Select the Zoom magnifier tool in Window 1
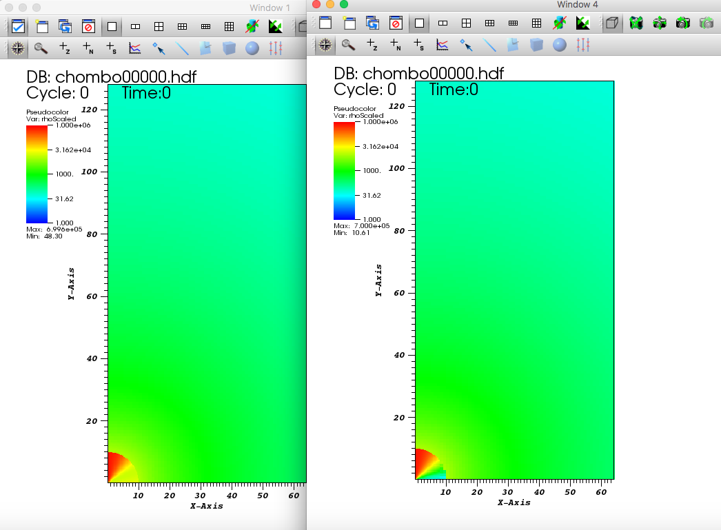721x530 pixels. [41, 48]
